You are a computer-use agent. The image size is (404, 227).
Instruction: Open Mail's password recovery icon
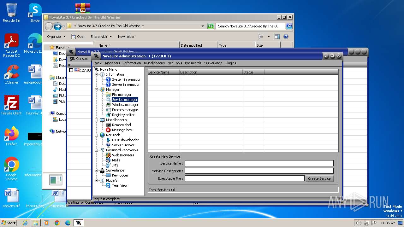coord(108,160)
